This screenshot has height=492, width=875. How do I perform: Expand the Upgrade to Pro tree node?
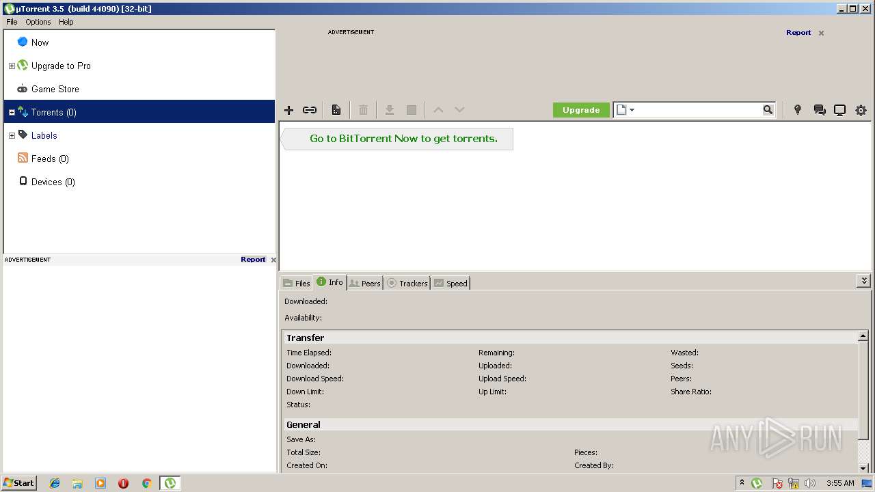pos(12,66)
